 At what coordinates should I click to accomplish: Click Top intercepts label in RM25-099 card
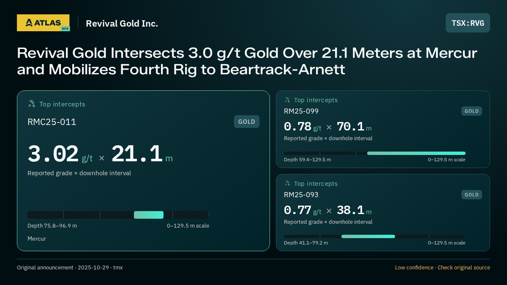[x=316, y=100]
